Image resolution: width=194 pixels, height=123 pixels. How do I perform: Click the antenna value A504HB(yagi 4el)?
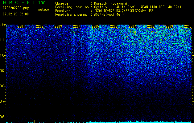pyautogui.click(x=109, y=14)
